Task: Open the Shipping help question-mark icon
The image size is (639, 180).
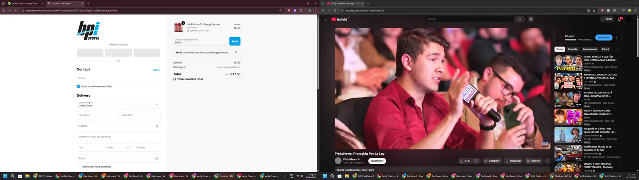Action: pyautogui.click(x=184, y=67)
